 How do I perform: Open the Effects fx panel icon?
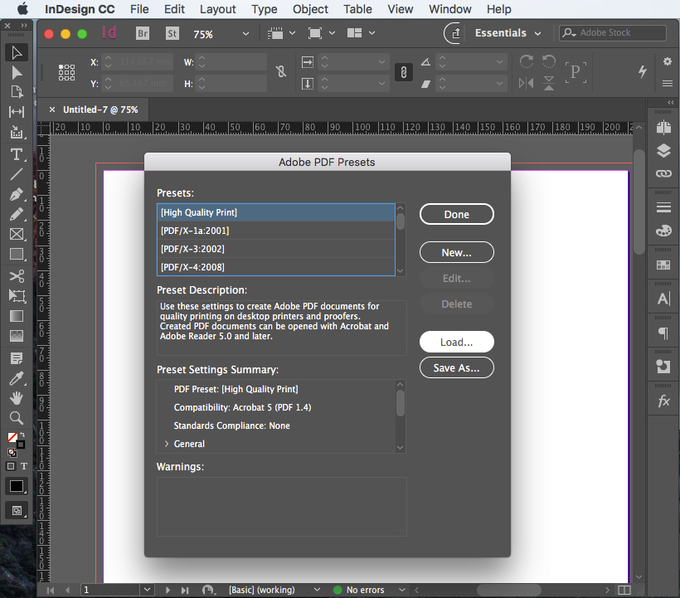coord(663,401)
